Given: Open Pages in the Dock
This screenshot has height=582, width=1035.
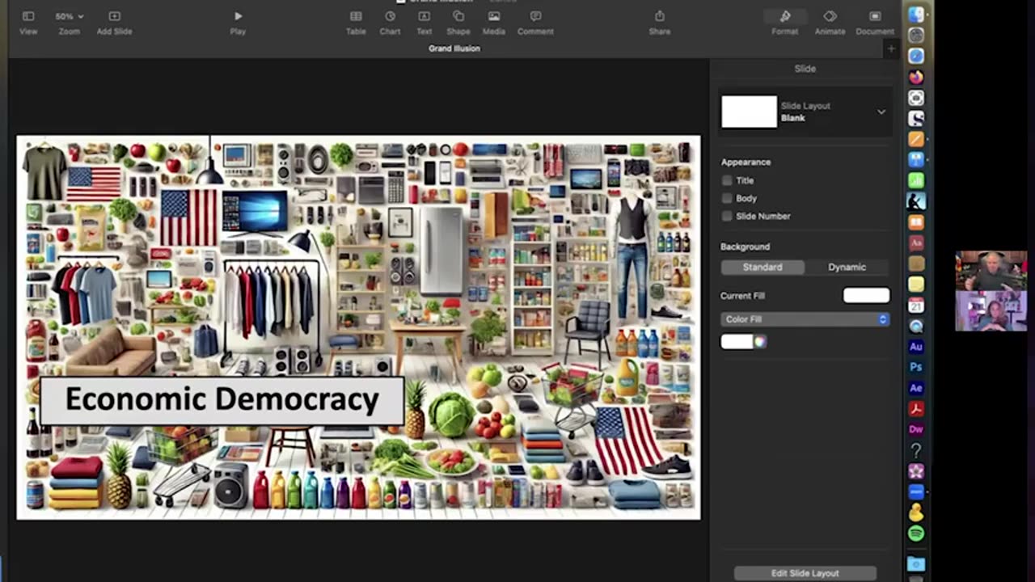Looking at the screenshot, I should click(916, 139).
